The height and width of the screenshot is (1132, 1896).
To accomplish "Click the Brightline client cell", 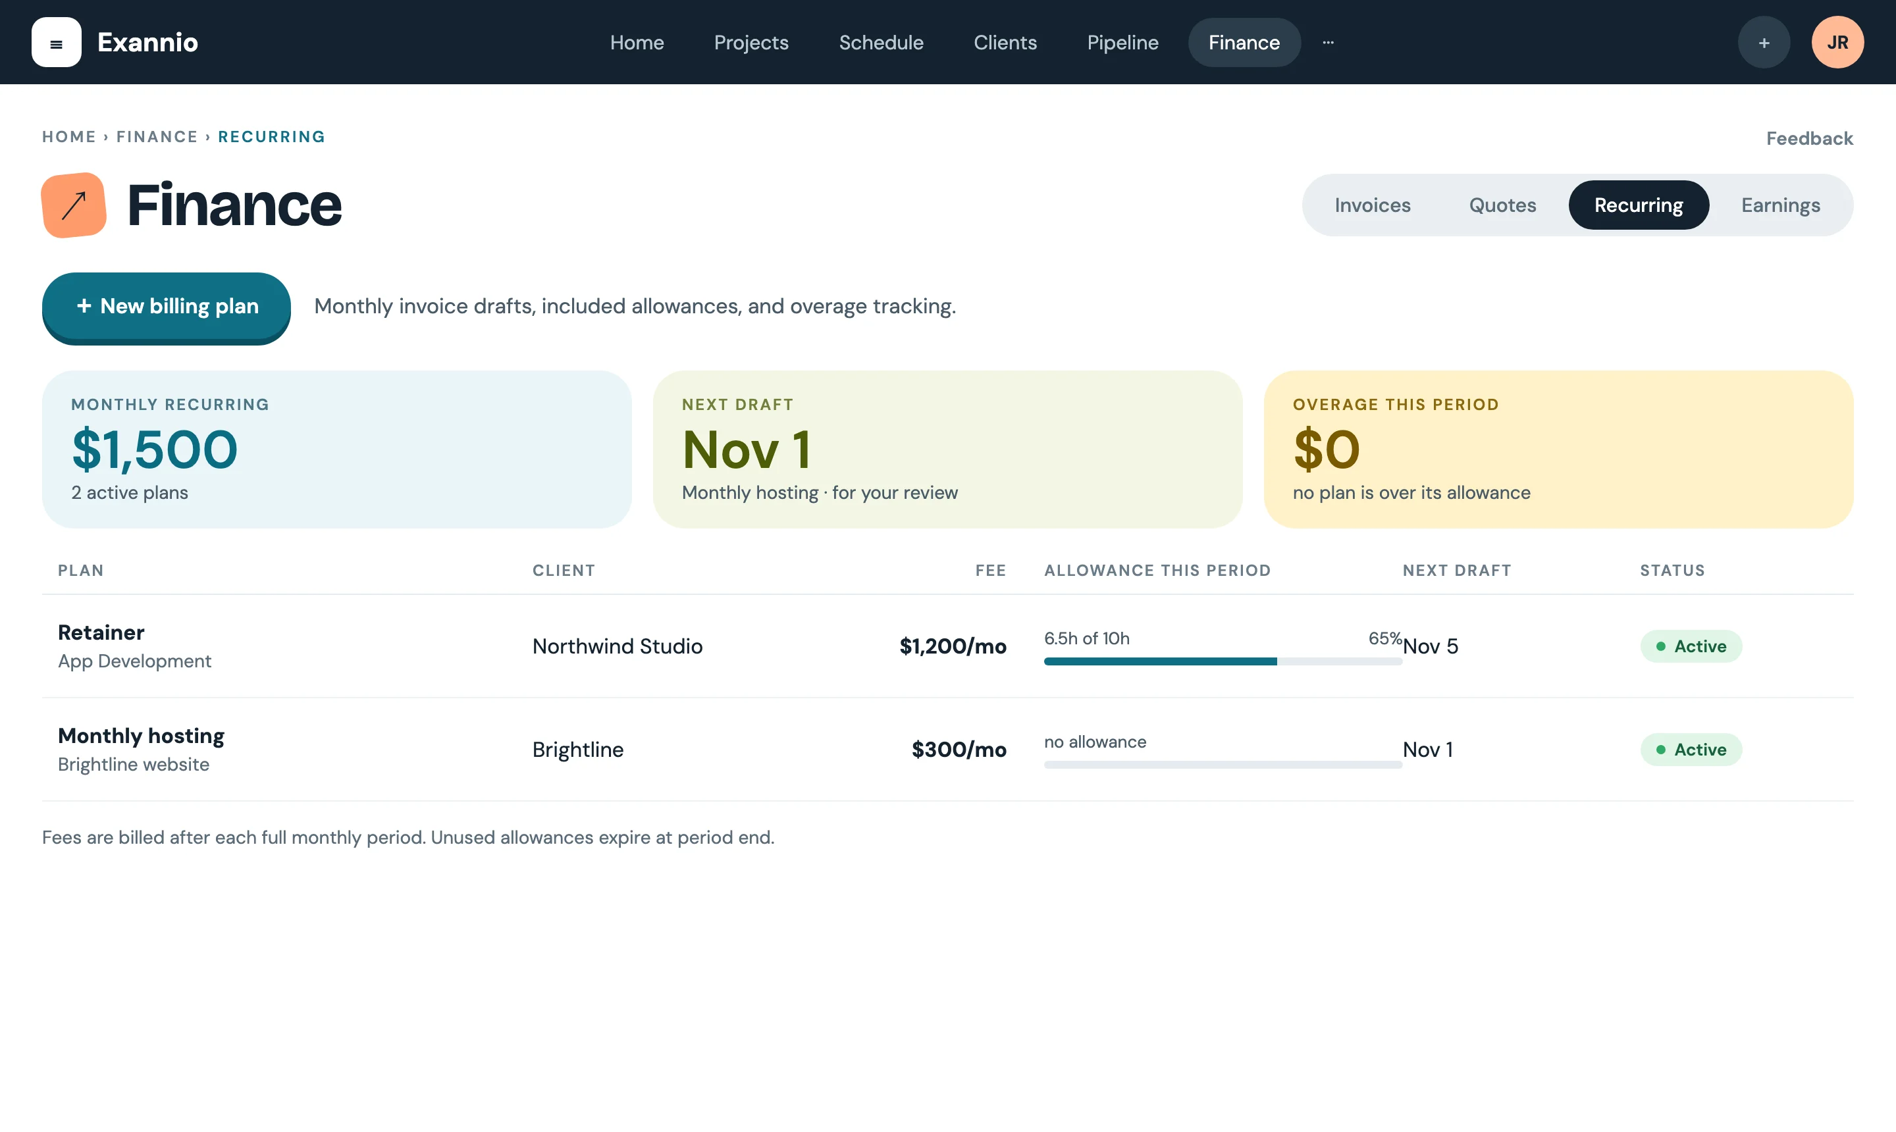I will tap(577, 749).
